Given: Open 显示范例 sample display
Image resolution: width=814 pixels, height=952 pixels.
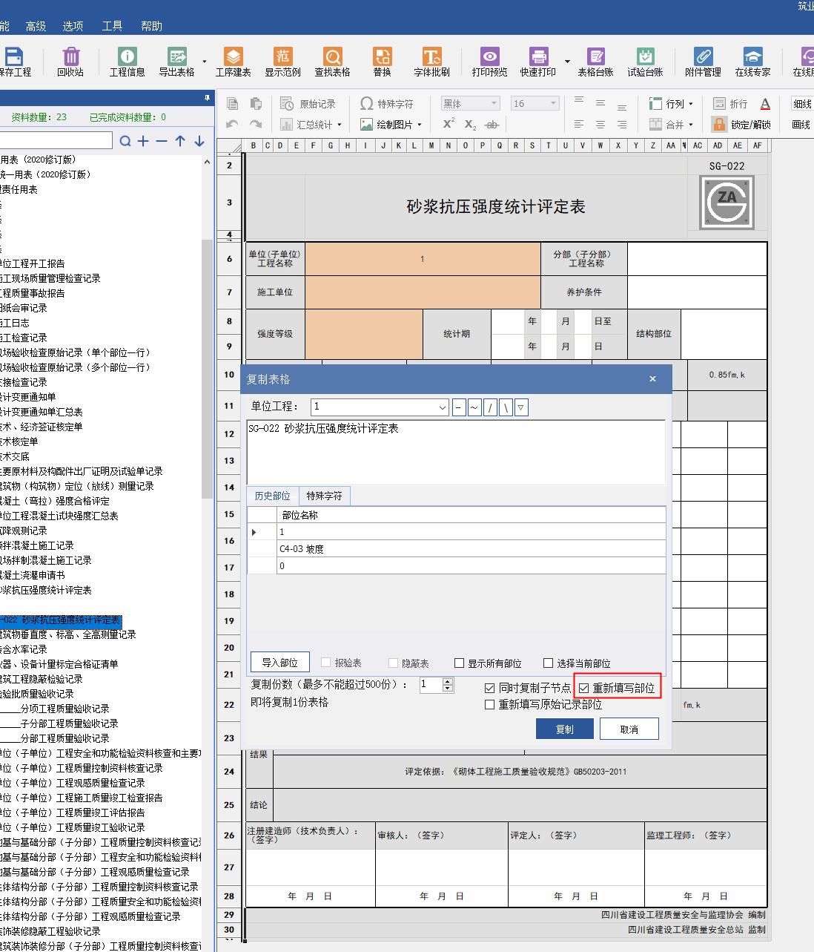Looking at the screenshot, I should [282, 57].
